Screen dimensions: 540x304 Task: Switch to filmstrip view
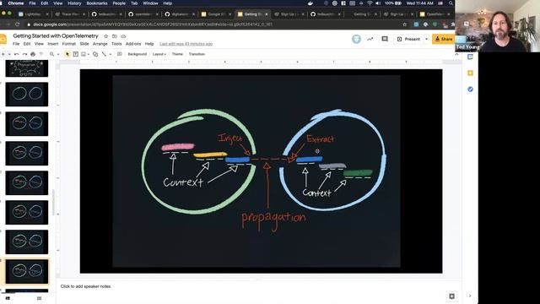(x=8, y=298)
